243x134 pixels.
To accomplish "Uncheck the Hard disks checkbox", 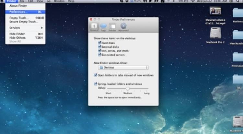I will pyautogui.click(x=100, y=43).
